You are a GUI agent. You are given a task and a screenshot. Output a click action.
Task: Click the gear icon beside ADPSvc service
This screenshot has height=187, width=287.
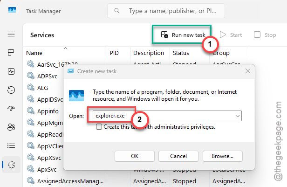click(31, 76)
